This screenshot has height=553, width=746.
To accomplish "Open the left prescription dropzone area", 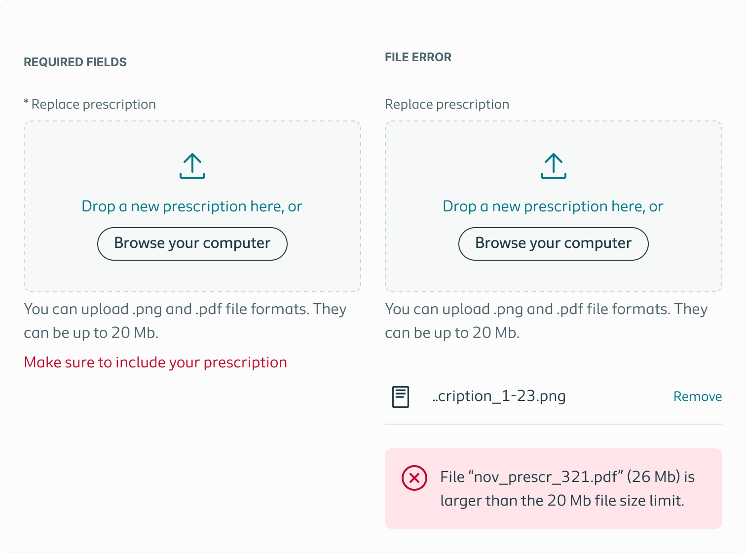I will [192, 206].
